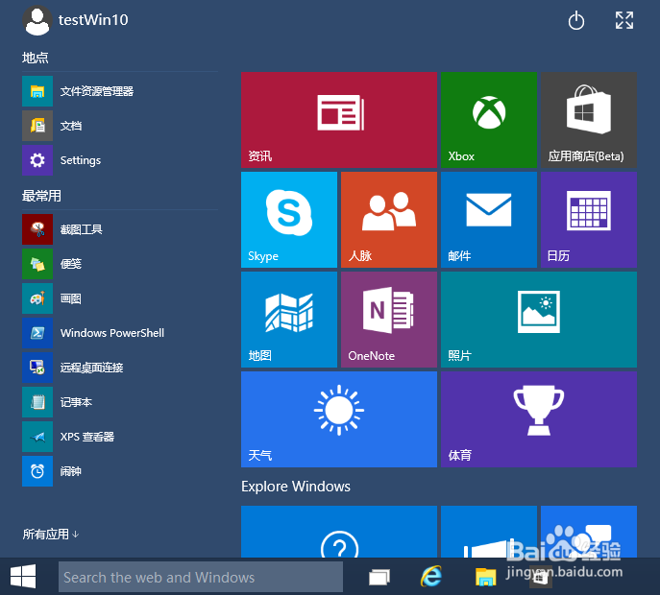Open the 天气 weather tile

click(x=339, y=419)
